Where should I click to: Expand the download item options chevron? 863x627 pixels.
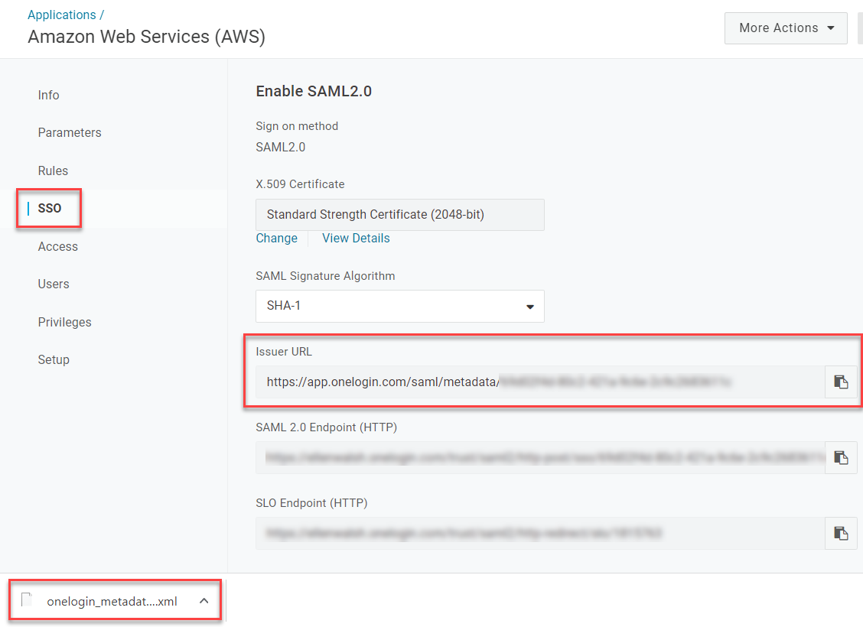pos(204,600)
